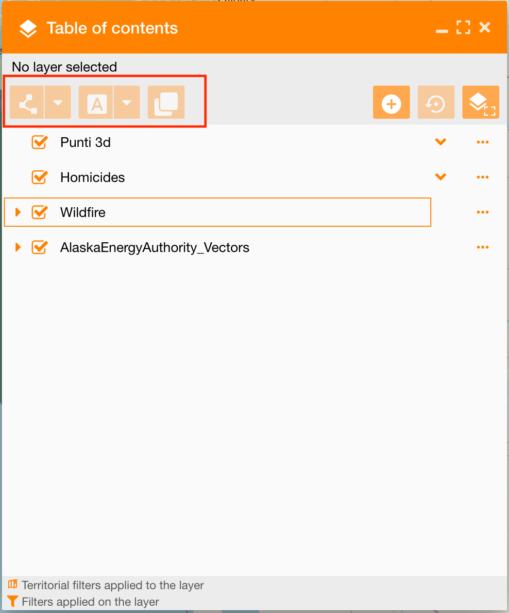Toggle the Wildfire layer checkbox
509x613 pixels.
(39, 212)
